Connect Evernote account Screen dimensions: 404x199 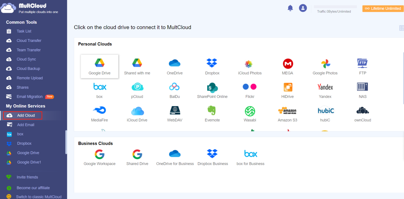pos(212,114)
